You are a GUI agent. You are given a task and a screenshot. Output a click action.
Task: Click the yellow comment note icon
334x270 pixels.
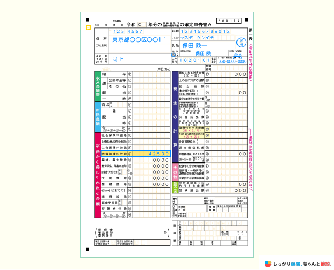click(88, 27)
